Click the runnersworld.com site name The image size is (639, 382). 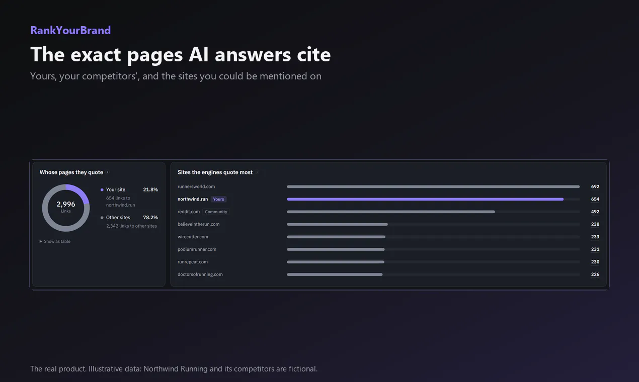coord(196,186)
